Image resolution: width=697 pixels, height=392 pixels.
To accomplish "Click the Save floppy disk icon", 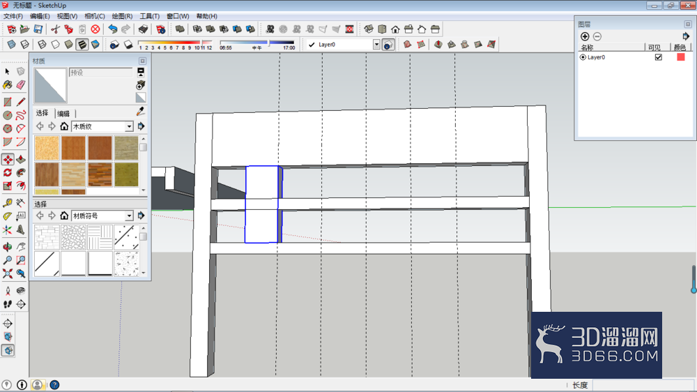I will pos(38,29).
